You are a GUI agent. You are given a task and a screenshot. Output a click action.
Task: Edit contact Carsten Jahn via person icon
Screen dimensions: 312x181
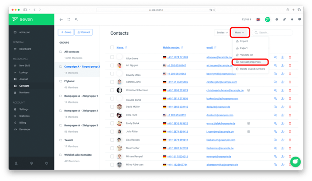coord(283,82)
